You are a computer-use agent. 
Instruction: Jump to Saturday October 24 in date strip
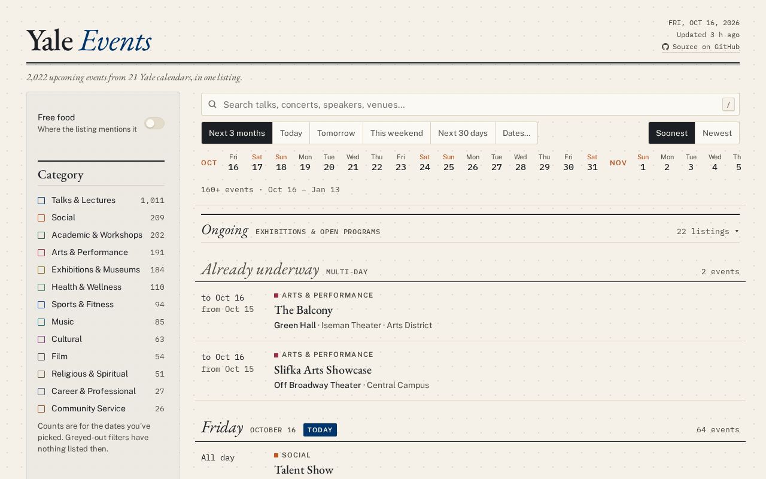[425, 162]
